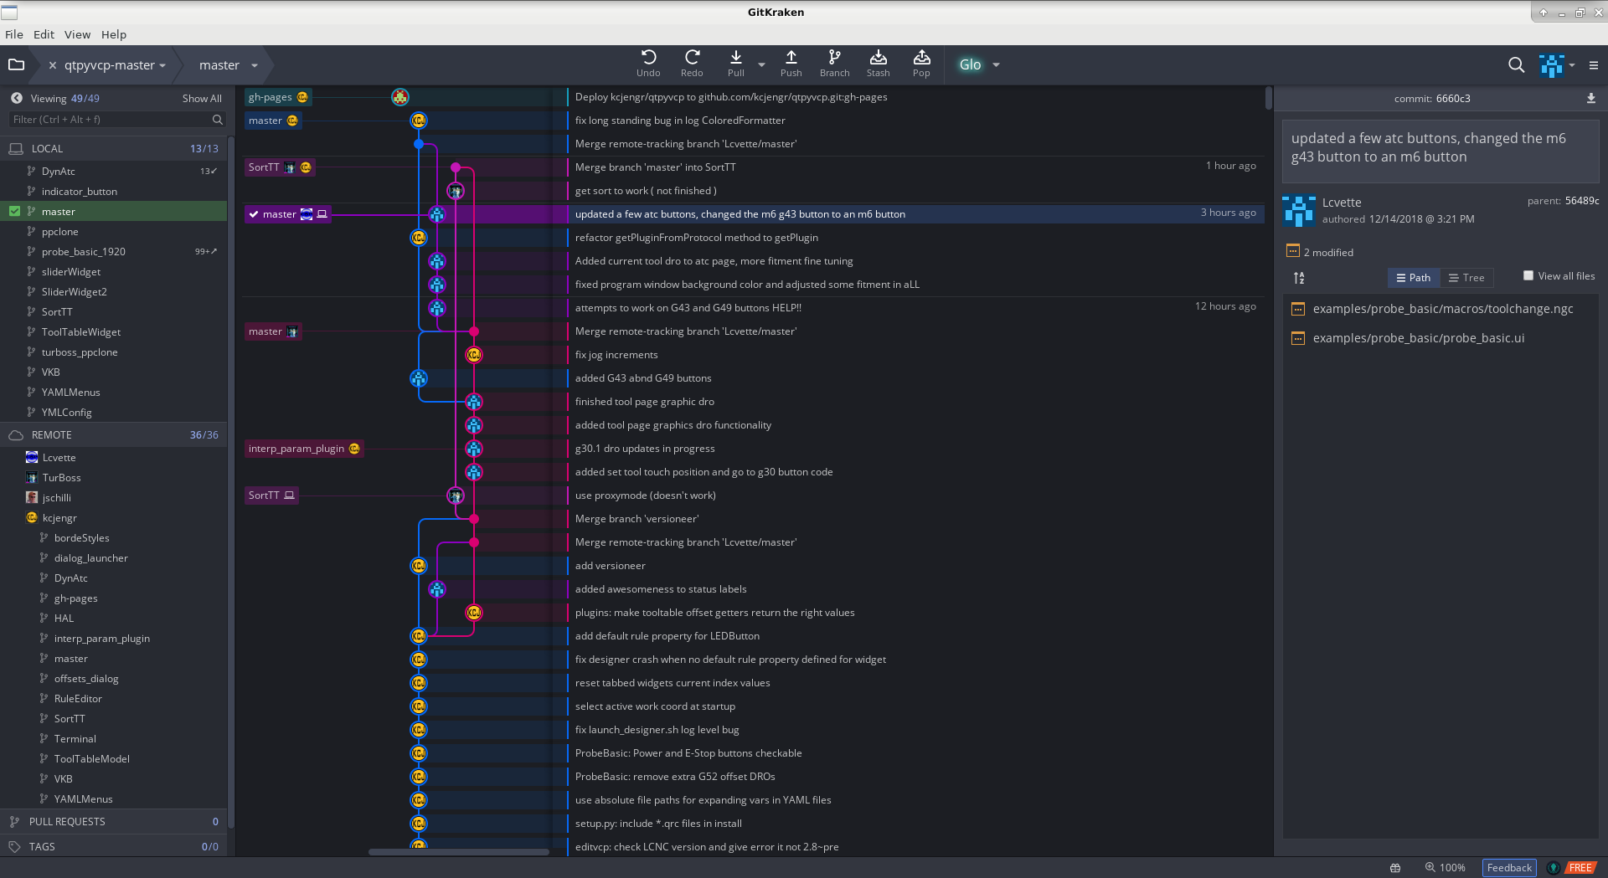Click graph node for 'fix jog increments'
Screen dimensions: 1608x878
[x=474, y=355]
